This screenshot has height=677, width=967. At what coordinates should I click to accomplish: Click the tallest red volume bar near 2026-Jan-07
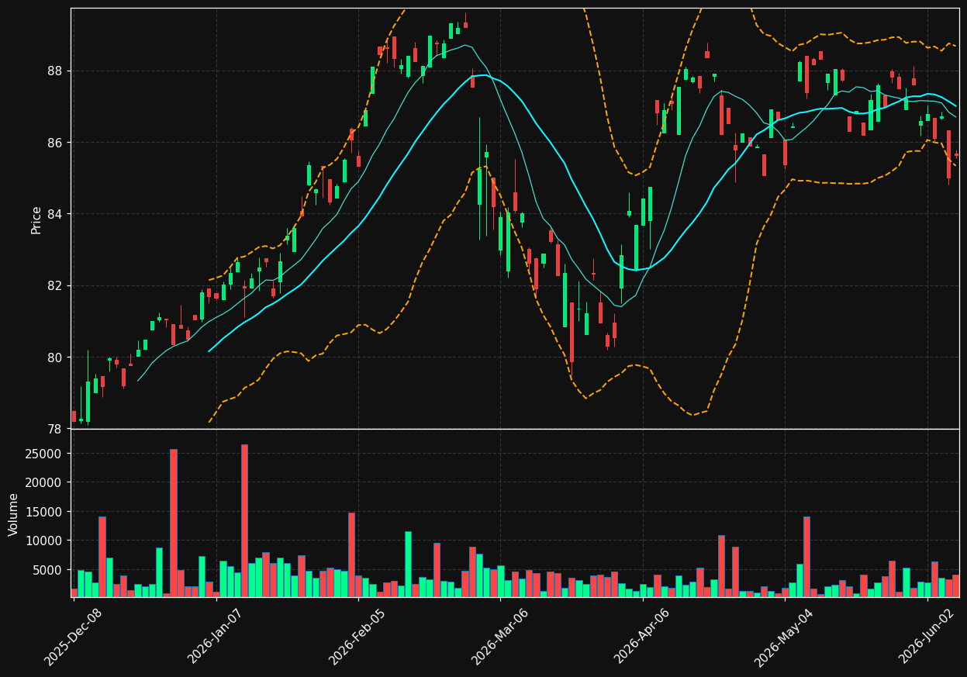point(244,520)
